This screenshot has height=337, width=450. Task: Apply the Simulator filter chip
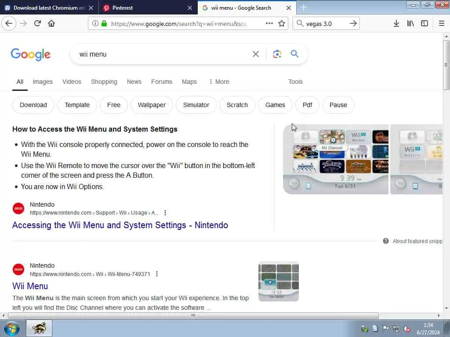196,105
